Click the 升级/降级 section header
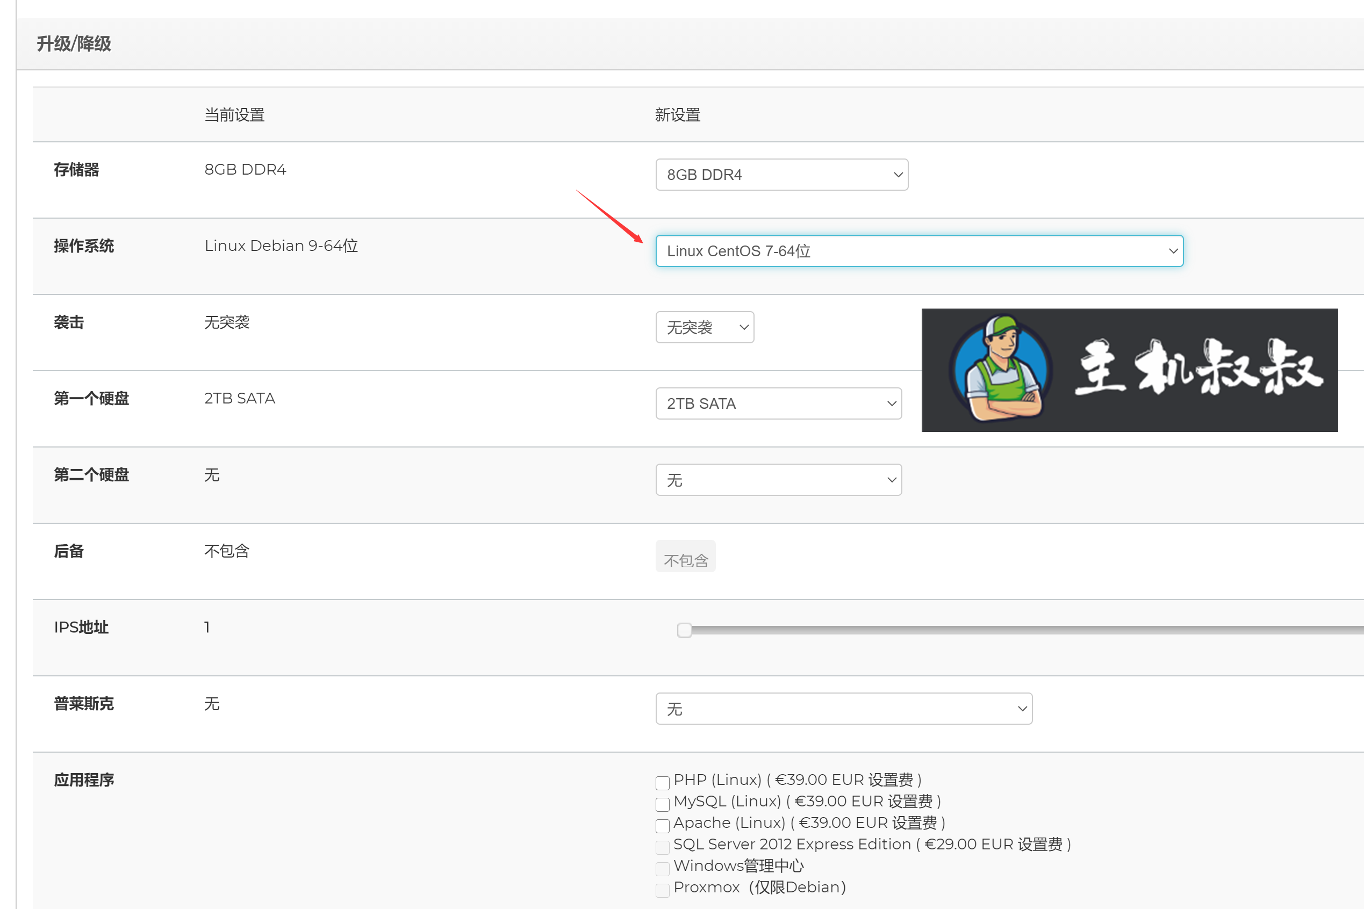Image resolution: width=1364 pixels, height=909 pixels. pyautogui.click(x=74, y=44)
